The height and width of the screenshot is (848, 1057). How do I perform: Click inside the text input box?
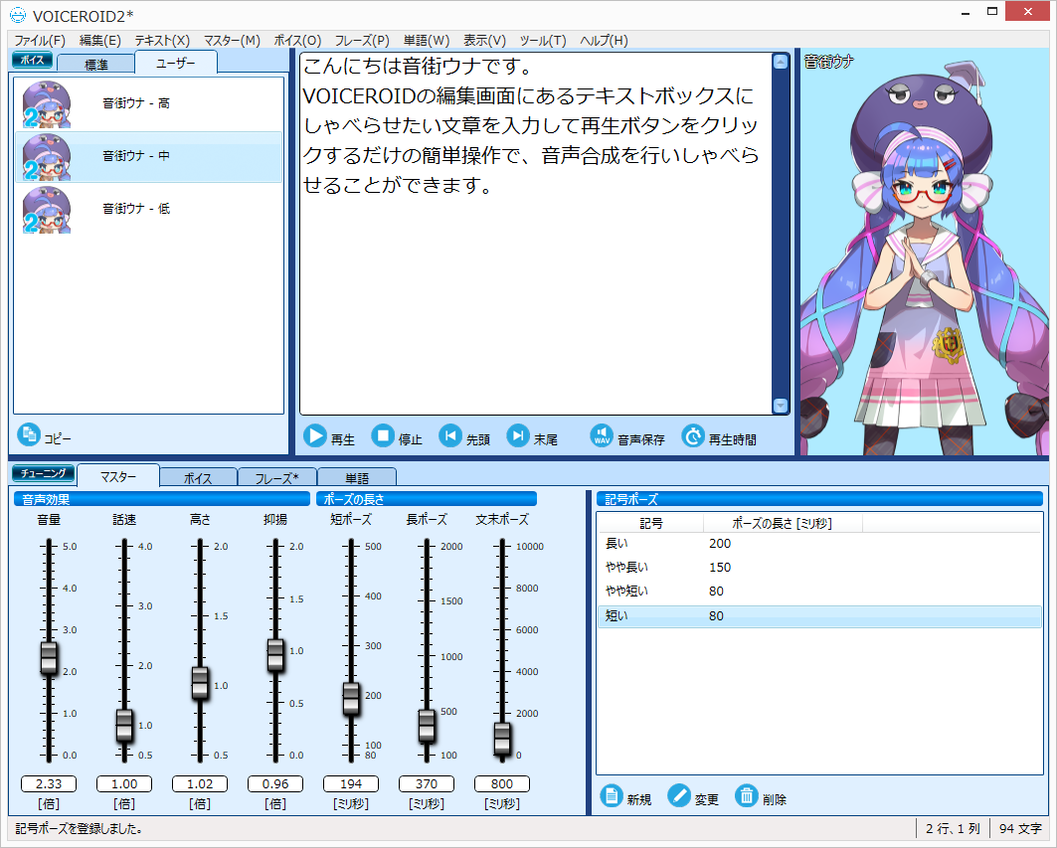[536, 234]
